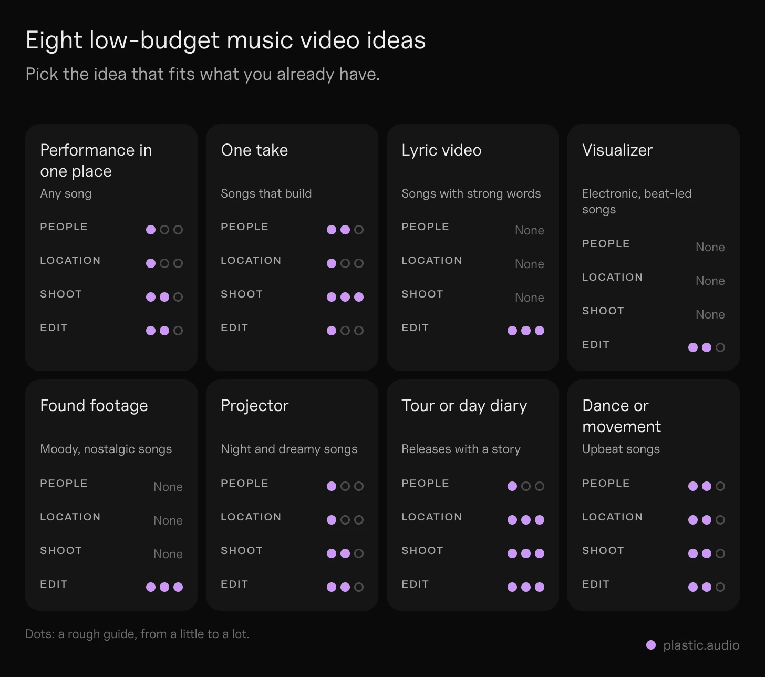Click the "Songs with strong words" description
Screen dimensions: 765x677
[x=471, y=193]
